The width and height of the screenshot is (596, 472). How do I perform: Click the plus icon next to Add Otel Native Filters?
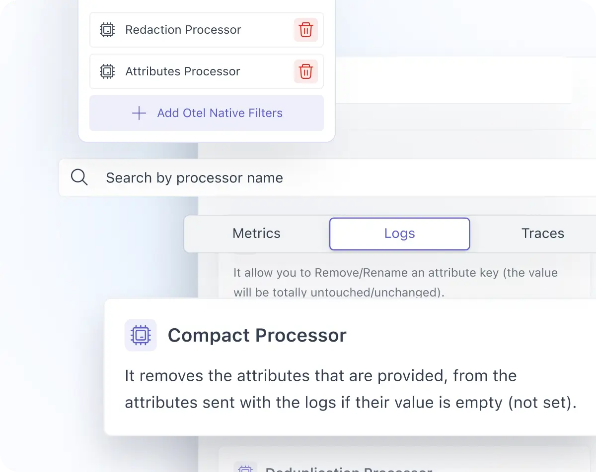point(139,113)
